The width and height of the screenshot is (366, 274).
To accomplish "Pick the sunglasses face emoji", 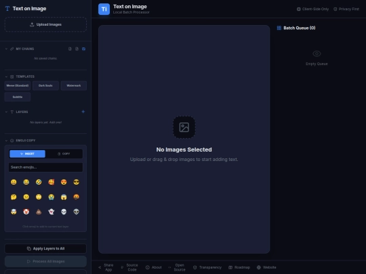I will click(x=77, y=182).
